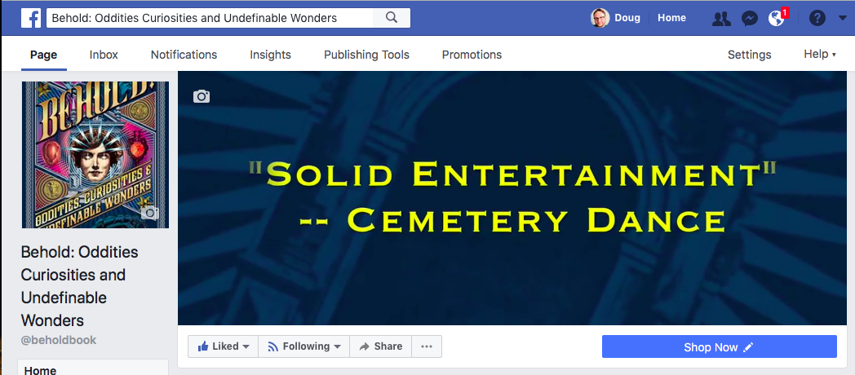This screenshot has height=375, width=855.
Task: Click the Share button
Action: 381,346
